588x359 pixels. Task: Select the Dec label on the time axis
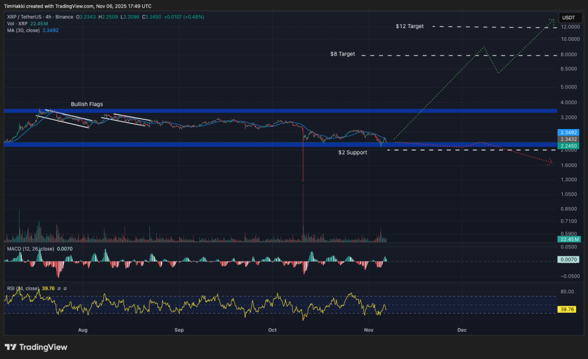click(x=462, y=330)
